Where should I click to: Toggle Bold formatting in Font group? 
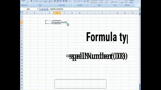click(31, 1)
